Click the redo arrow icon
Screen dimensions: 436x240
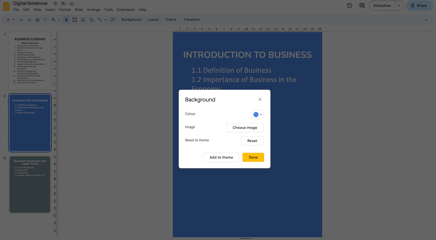click(x=29, y=20)
